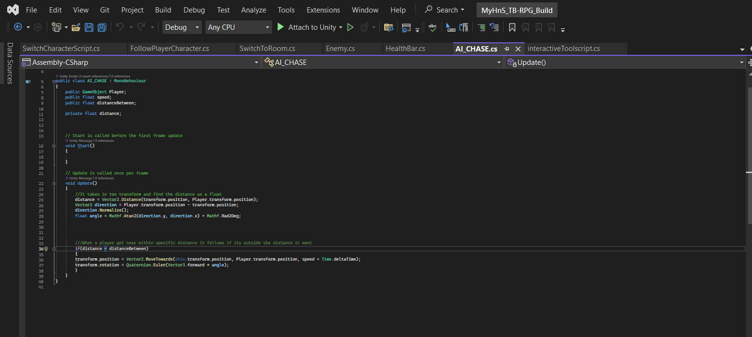This screenshot has height=337, width=752.
Task: Open the Attach to Unity dropdown arrow
Action: pyautogui.click(x=340, y=27)
